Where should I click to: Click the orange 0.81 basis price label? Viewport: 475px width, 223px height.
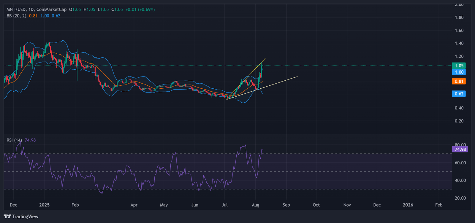459,81
